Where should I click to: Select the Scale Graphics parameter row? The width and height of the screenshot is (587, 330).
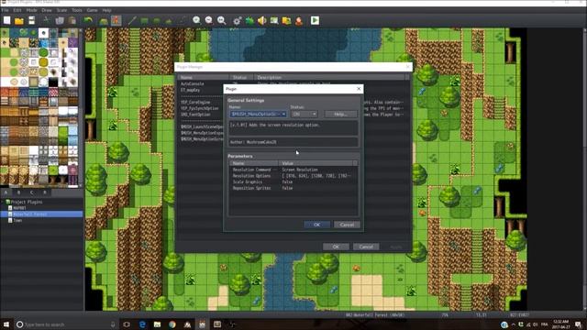point(293,181)
